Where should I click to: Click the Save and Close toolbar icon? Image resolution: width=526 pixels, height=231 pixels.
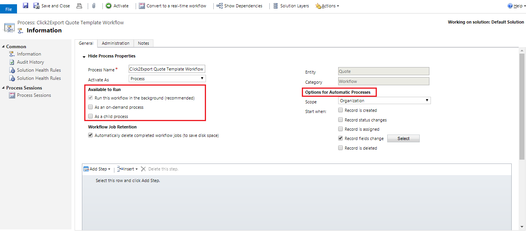click(36, 6)
